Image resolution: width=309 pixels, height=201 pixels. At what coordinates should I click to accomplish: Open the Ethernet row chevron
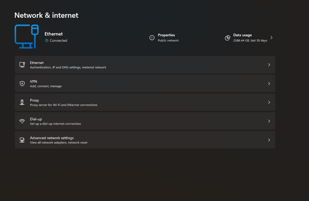coord(269,65)
